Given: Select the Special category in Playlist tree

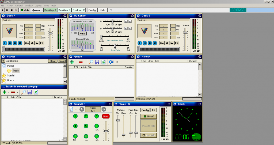Looking at the screenshot, I should [11, 75].
